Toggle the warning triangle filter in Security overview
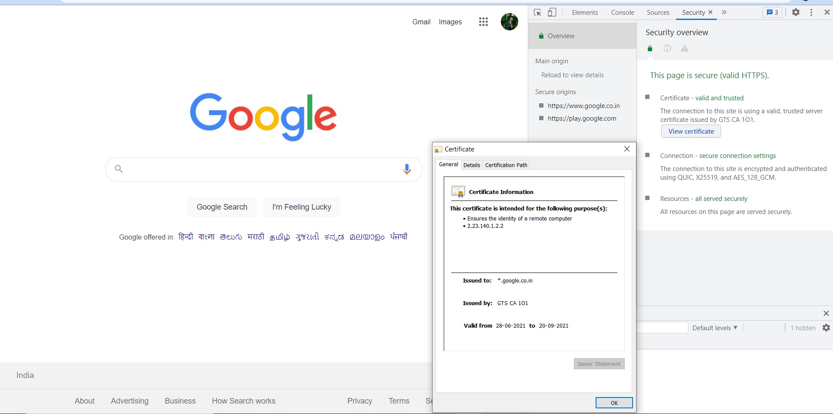The width and height of the screenshot is (833, 414). pyautogui.click(x=685, y=48)
